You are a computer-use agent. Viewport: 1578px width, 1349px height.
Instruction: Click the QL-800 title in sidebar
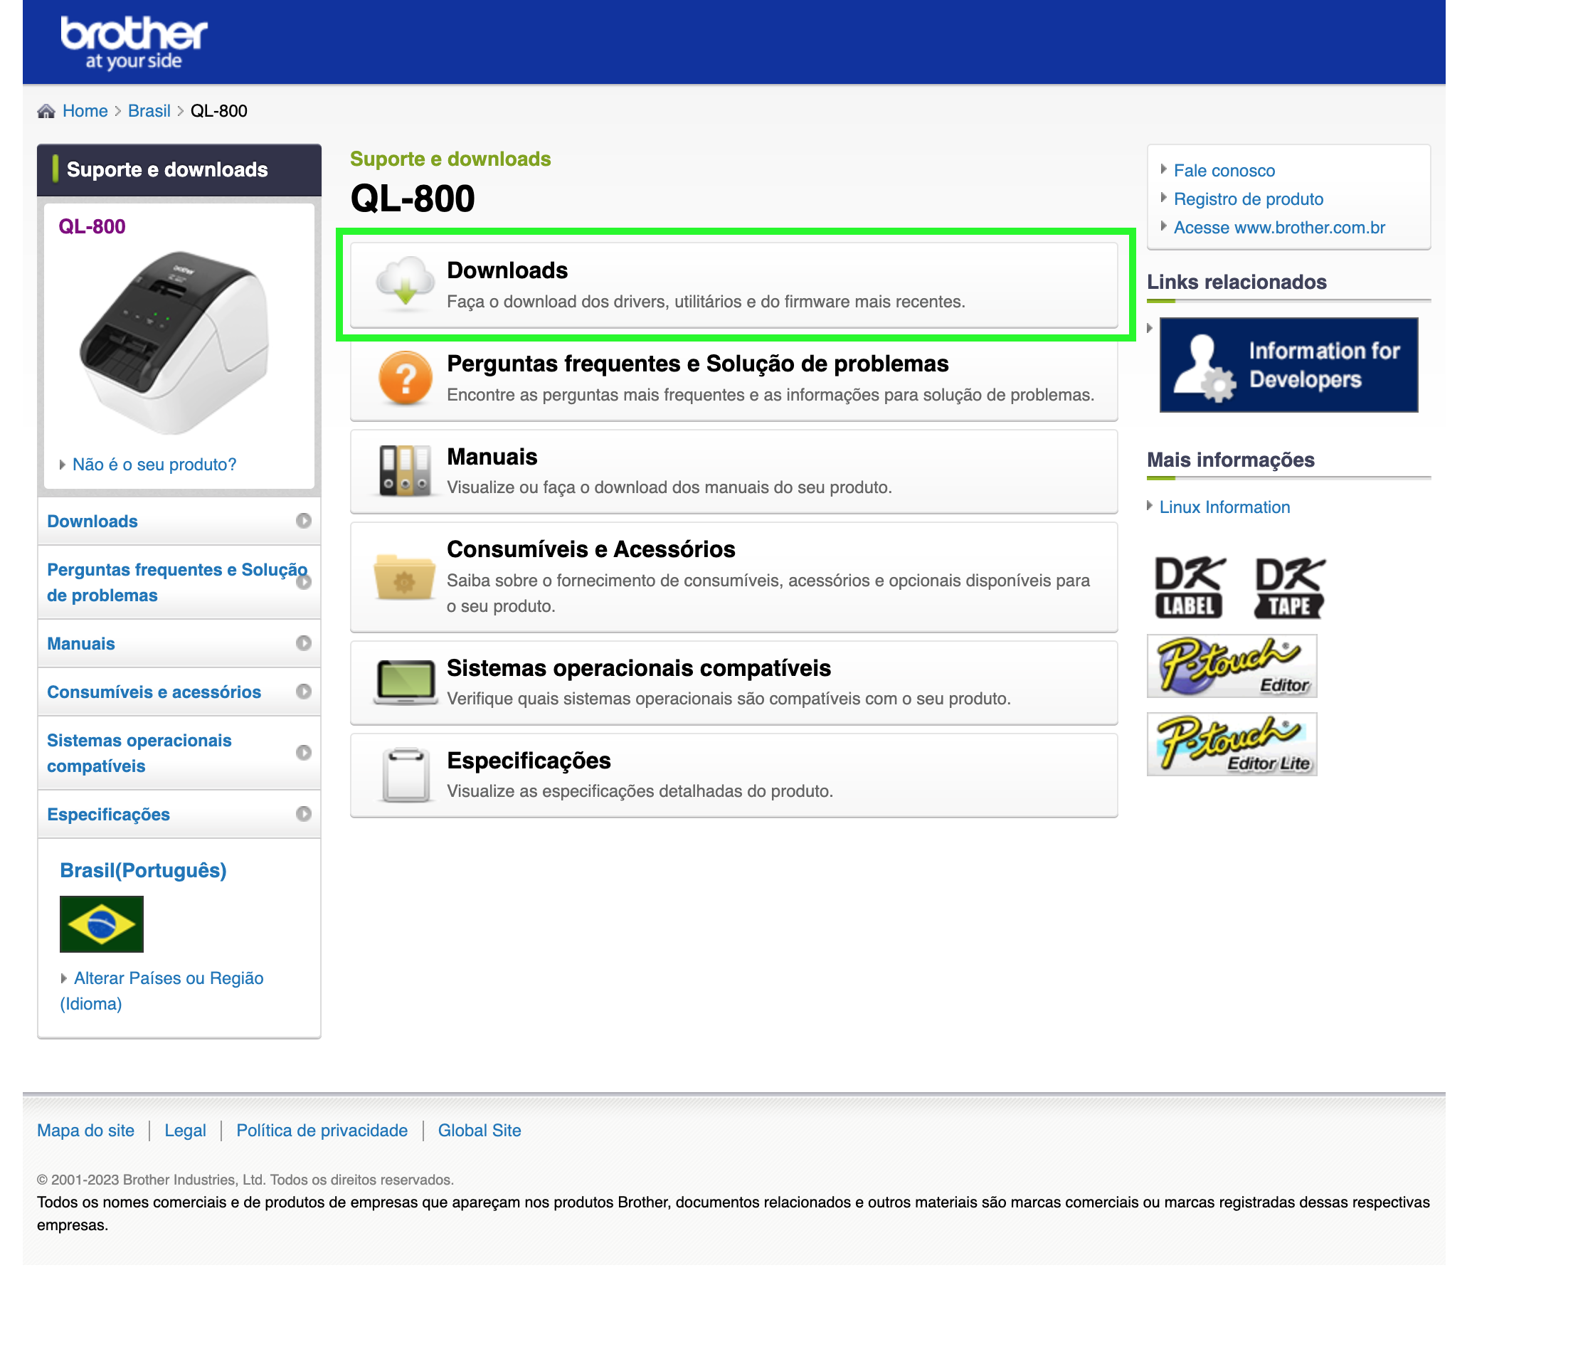tap(92, 226)
